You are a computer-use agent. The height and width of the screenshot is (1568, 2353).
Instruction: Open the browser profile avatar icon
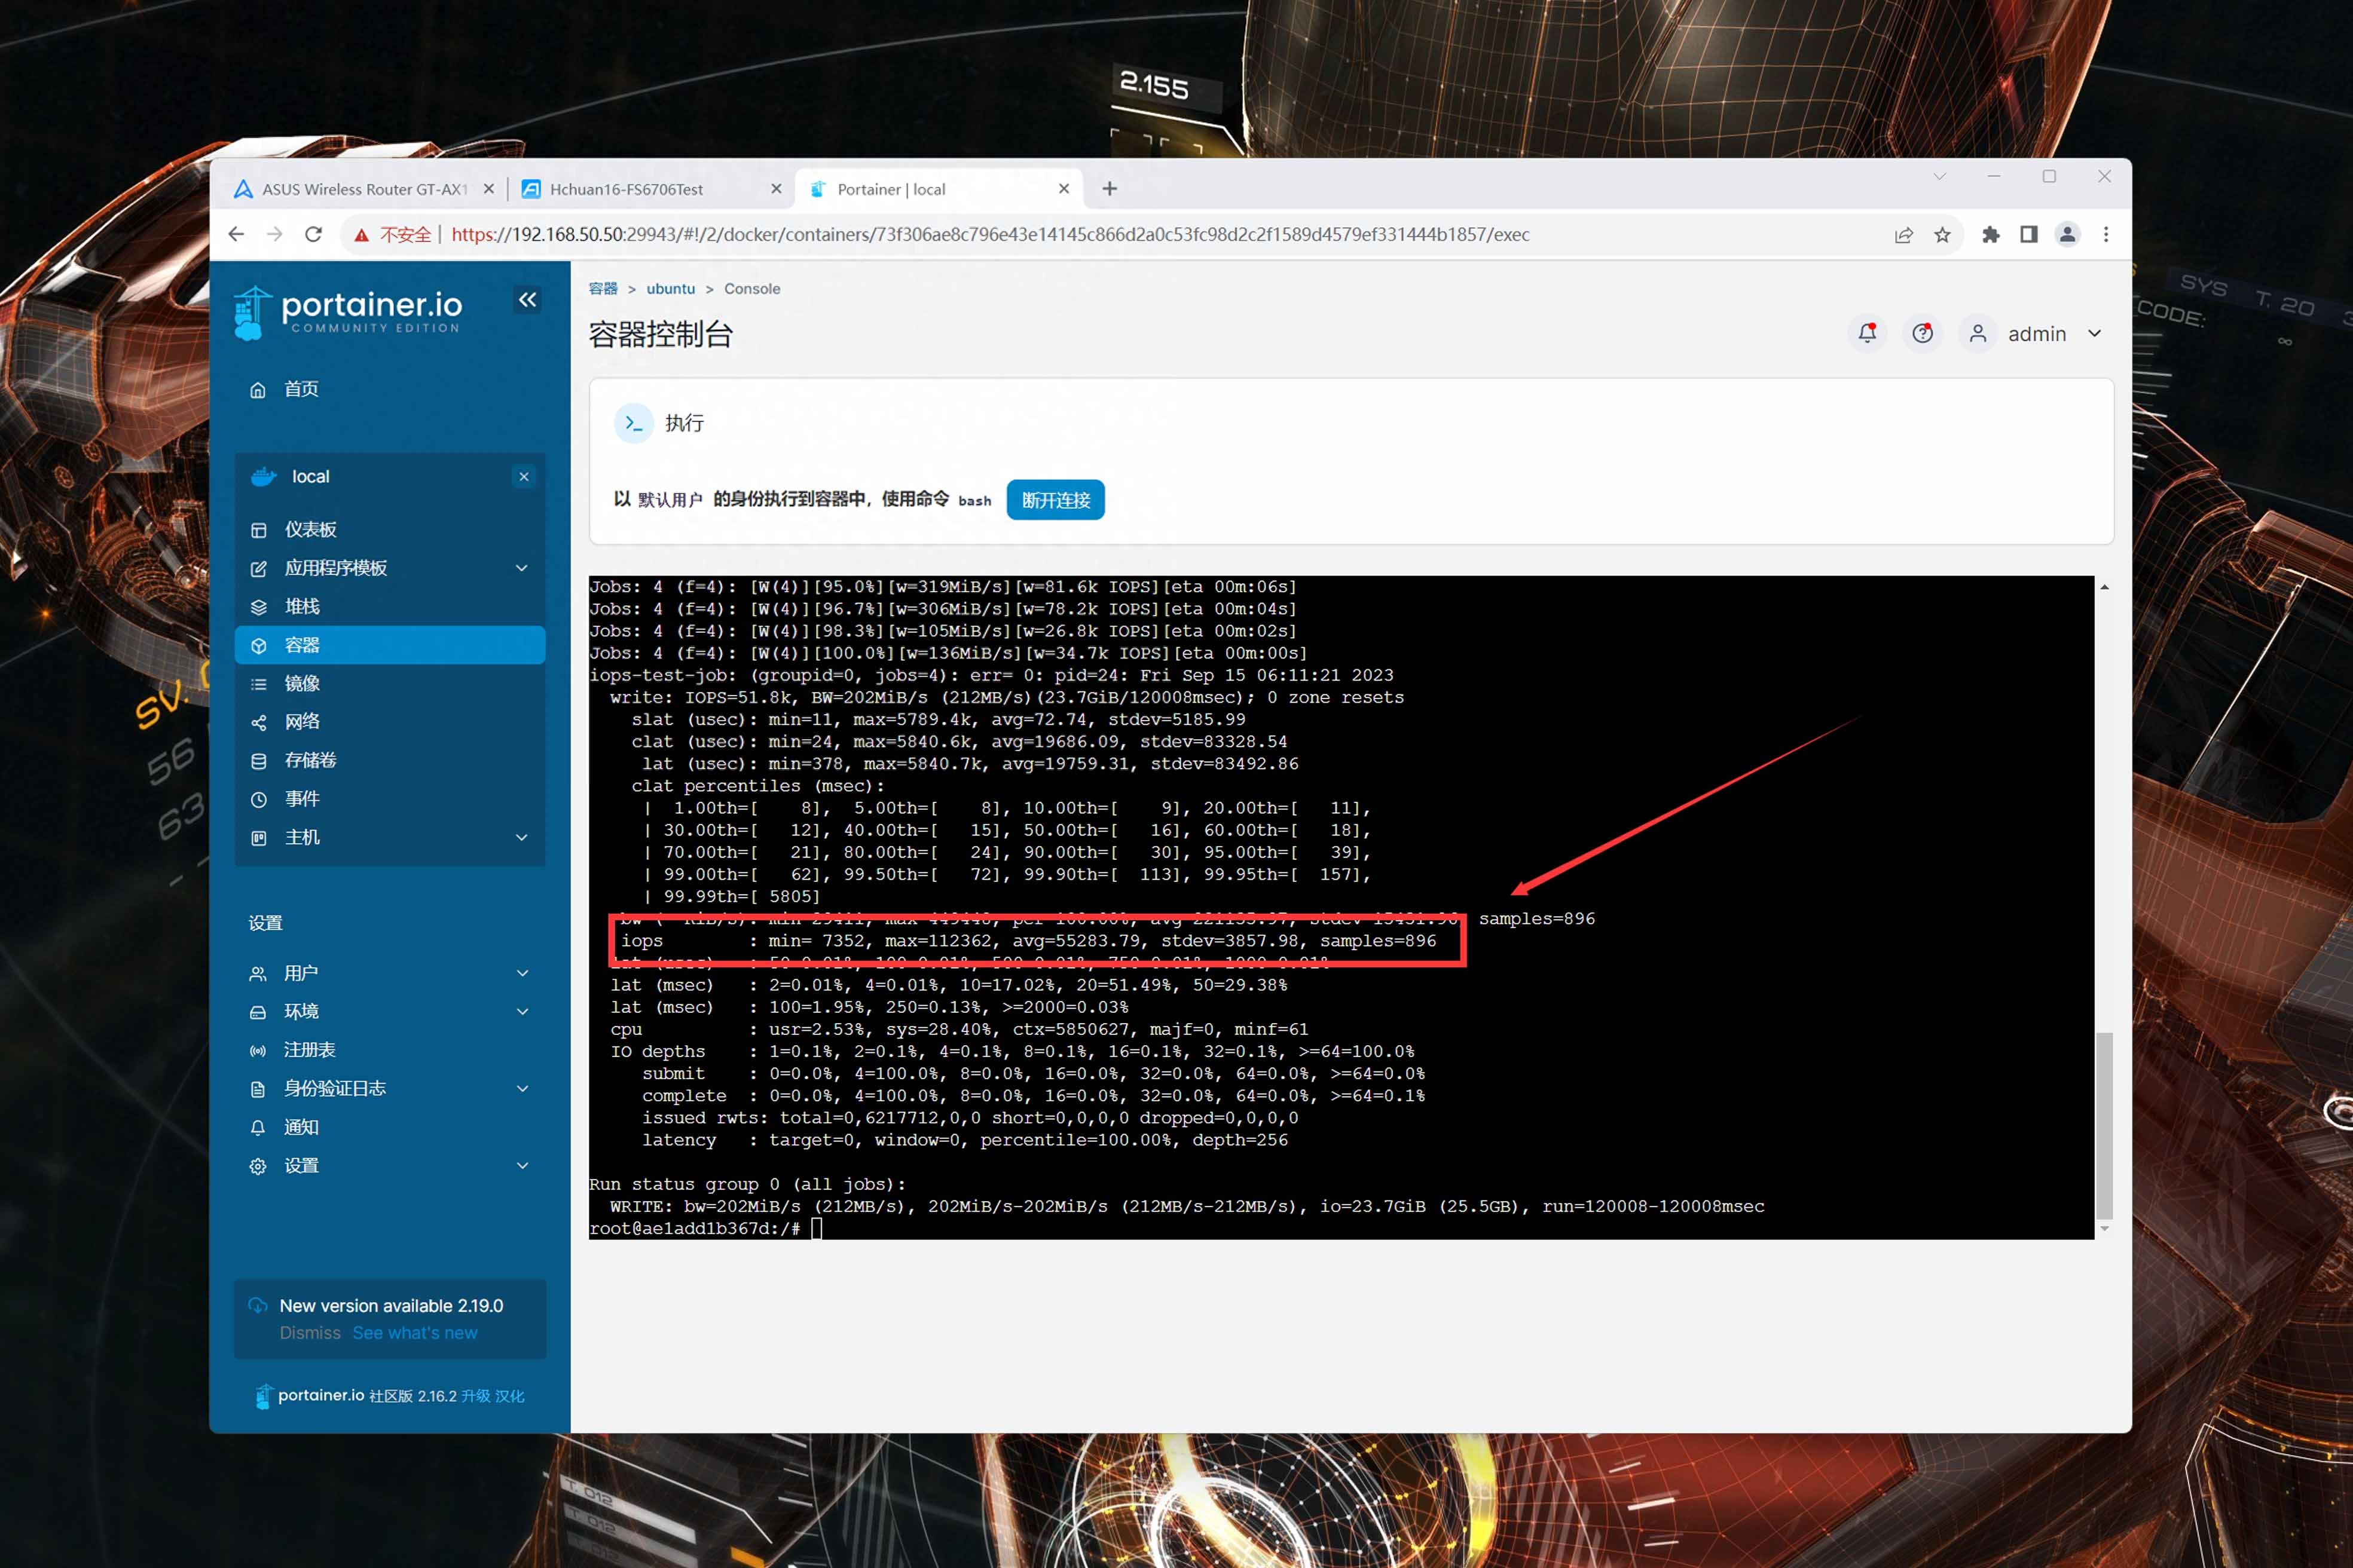[x=2067, y=234]
